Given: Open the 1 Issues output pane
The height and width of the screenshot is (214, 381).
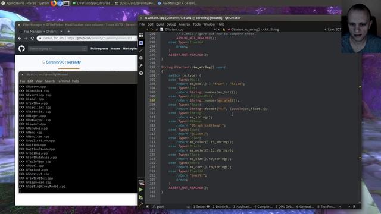Looking at the screenshot, I should click(x=201, y=207).
